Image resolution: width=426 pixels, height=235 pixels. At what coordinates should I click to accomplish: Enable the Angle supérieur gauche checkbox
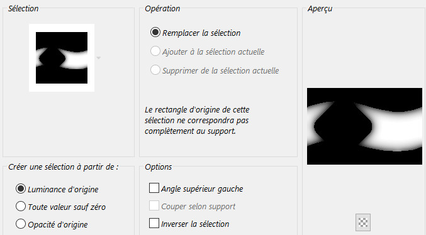click(x=154, y=188)
